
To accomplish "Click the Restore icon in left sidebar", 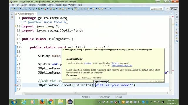I will [x=12, y=14].
